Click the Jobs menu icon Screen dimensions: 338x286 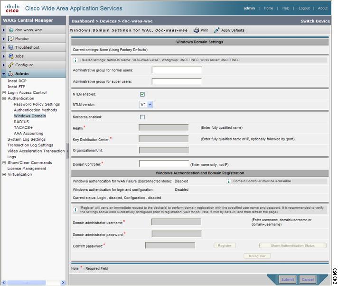[x=10, y=56]
